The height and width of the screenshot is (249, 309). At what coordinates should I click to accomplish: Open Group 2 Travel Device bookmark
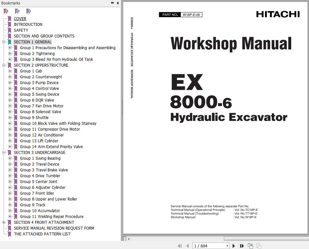point(39,164)
